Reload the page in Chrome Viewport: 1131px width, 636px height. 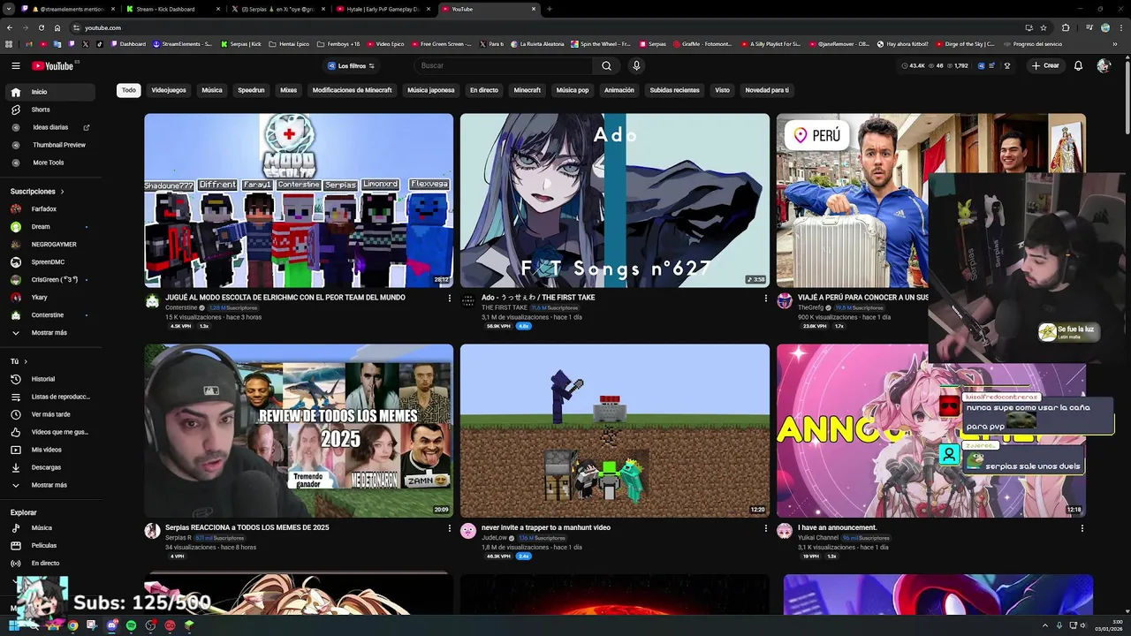(41, 27)
